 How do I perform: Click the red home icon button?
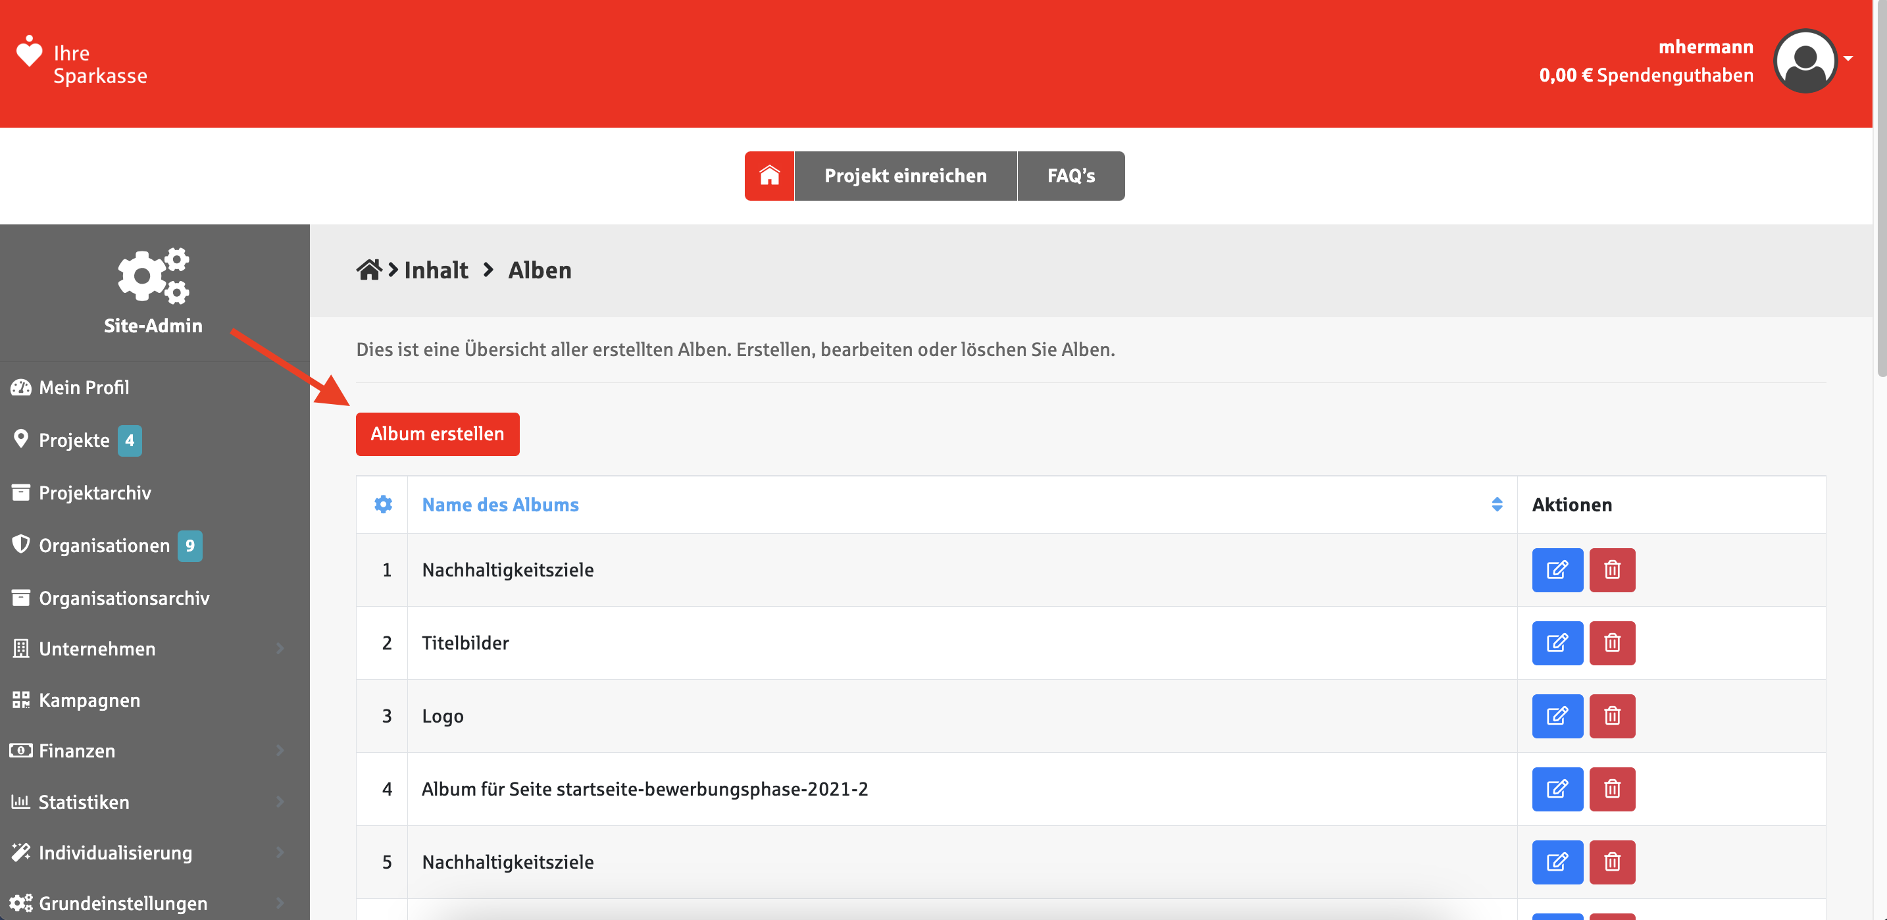point(769,176)
